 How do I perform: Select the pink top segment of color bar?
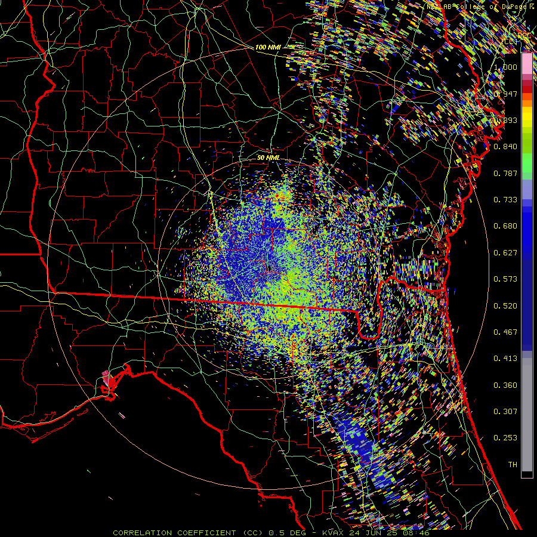coord(527,63)
